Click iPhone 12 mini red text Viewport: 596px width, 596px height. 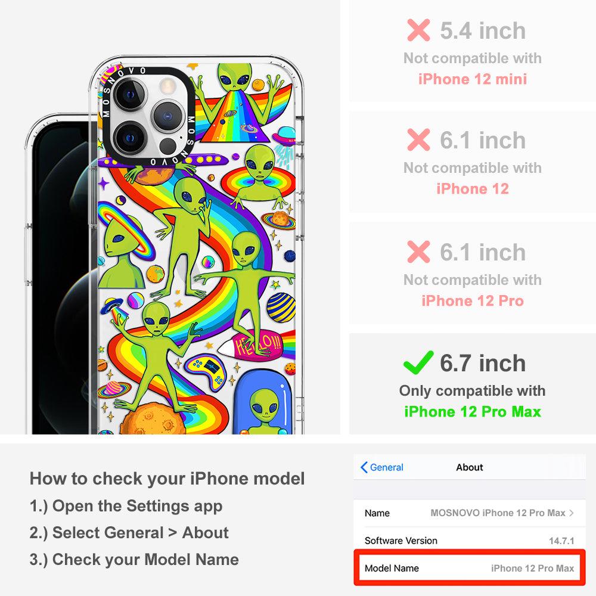click(x=473, y=79)
